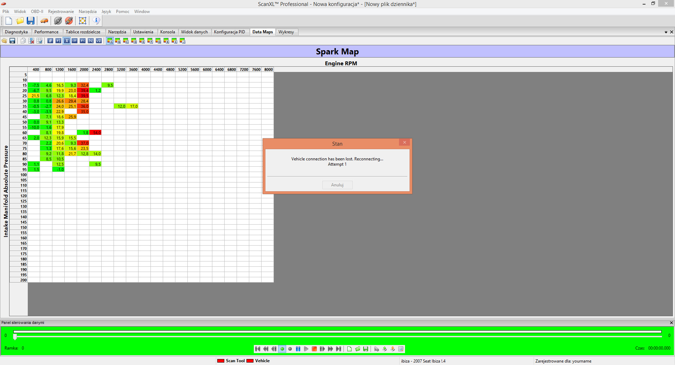Image resolution: width=675 pixels, height=365 pixels.
Task: Close the Panel sterowania danymi panel
Action: click(671, 323)
